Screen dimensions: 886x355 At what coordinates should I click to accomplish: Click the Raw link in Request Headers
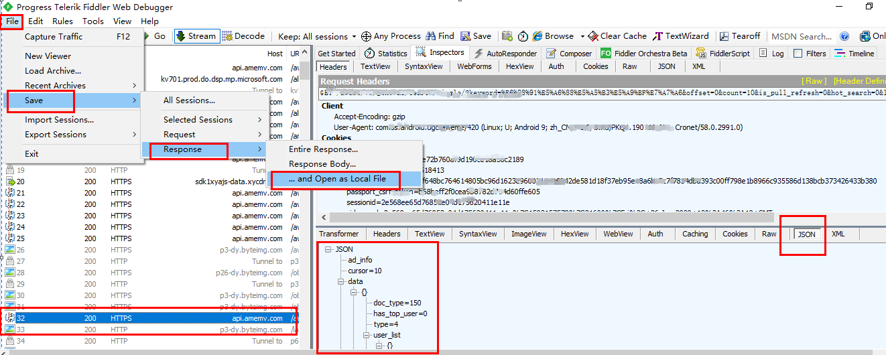(814, 81)
